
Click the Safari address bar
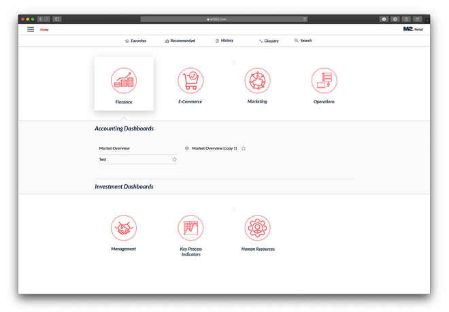pyautogui.click(x=224, y=19)
